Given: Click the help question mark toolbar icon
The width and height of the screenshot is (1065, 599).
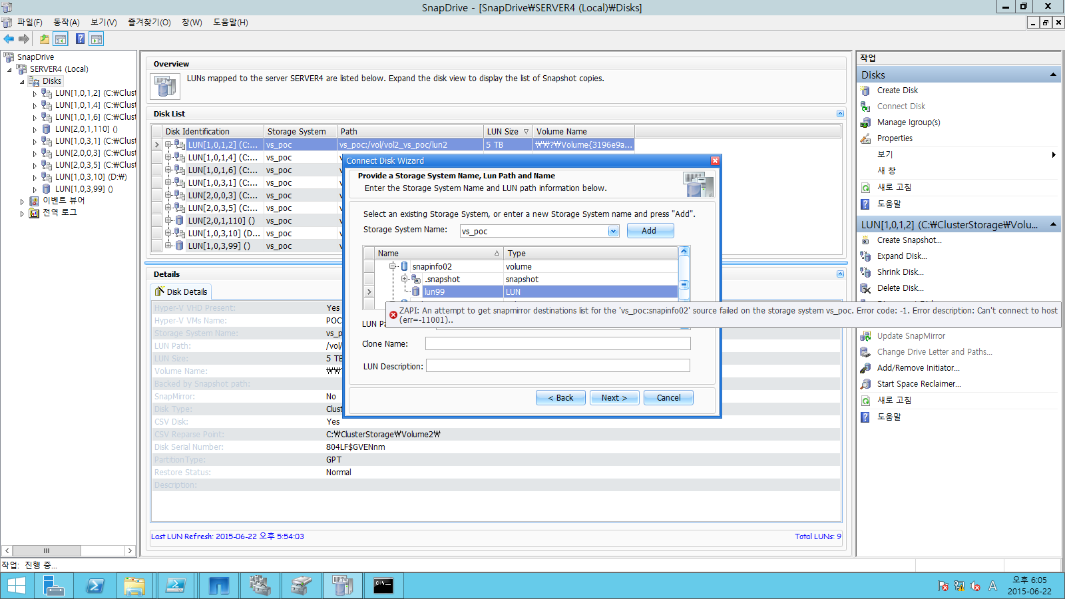Looking at the screenshot, I should pyautogui.click(x=80, y=39).
